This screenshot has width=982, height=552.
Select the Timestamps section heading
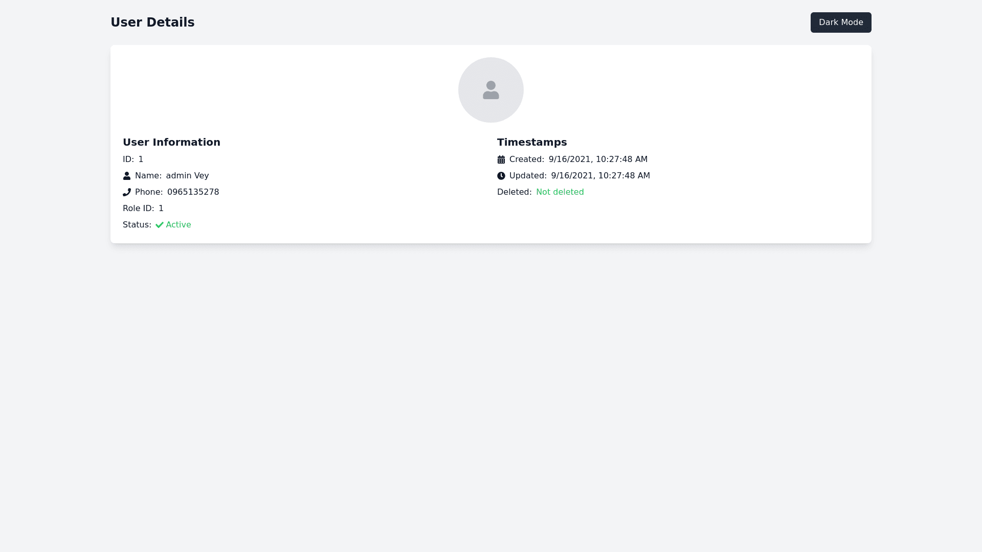pyautogui.click(x=532, y=142)
